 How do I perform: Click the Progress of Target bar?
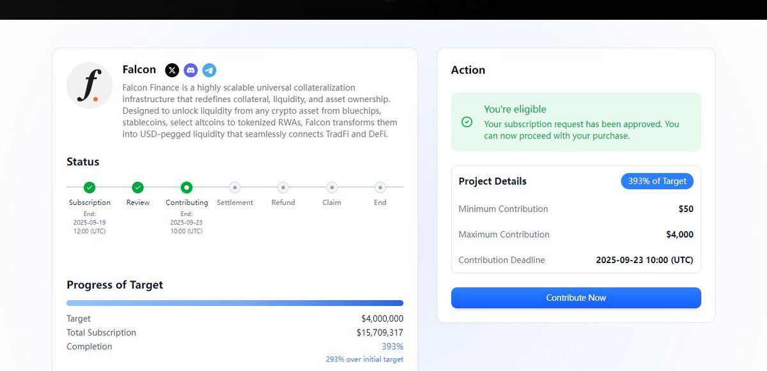[x=235, y=303]
